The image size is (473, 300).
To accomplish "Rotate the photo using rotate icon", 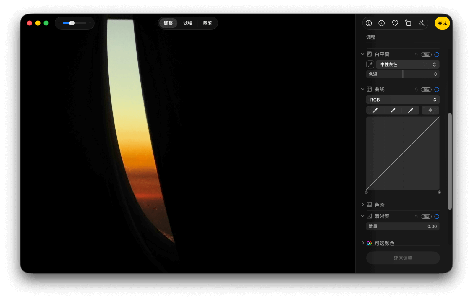I will [x=408, y=23].
